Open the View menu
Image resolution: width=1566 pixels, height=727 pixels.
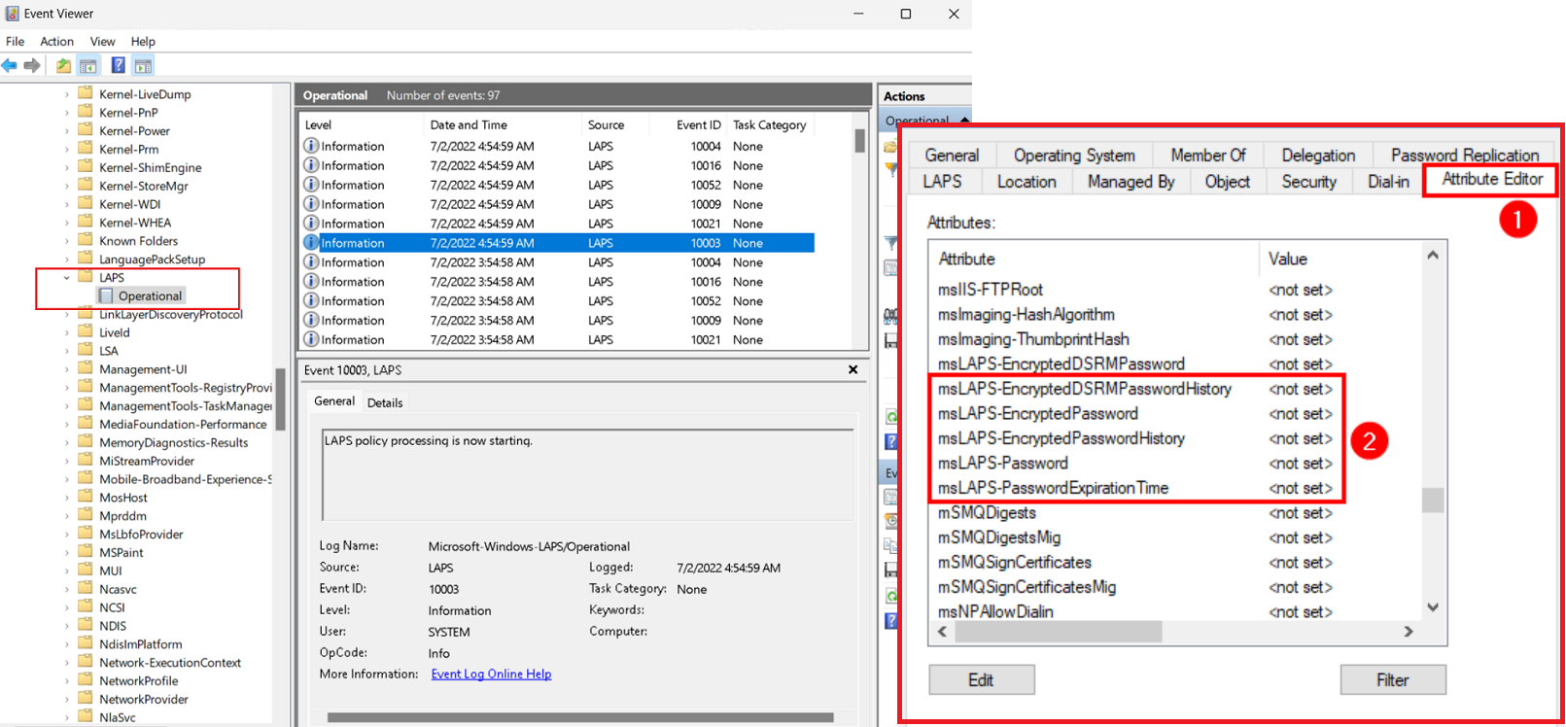pos(102,41)
